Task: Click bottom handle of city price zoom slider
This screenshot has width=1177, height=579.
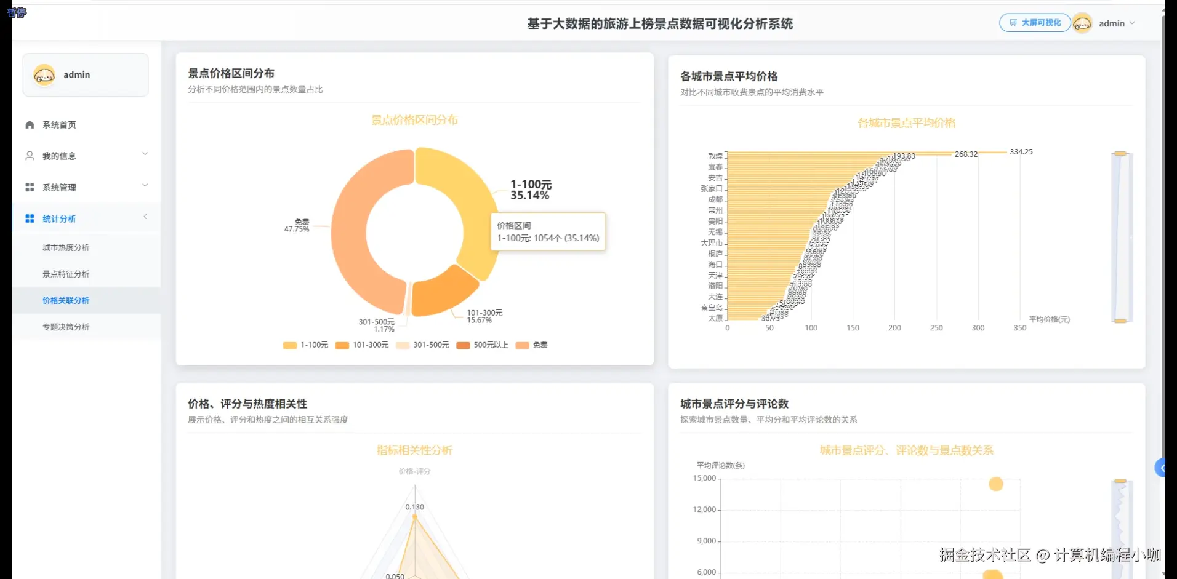Action: (x=1120, y=321)
